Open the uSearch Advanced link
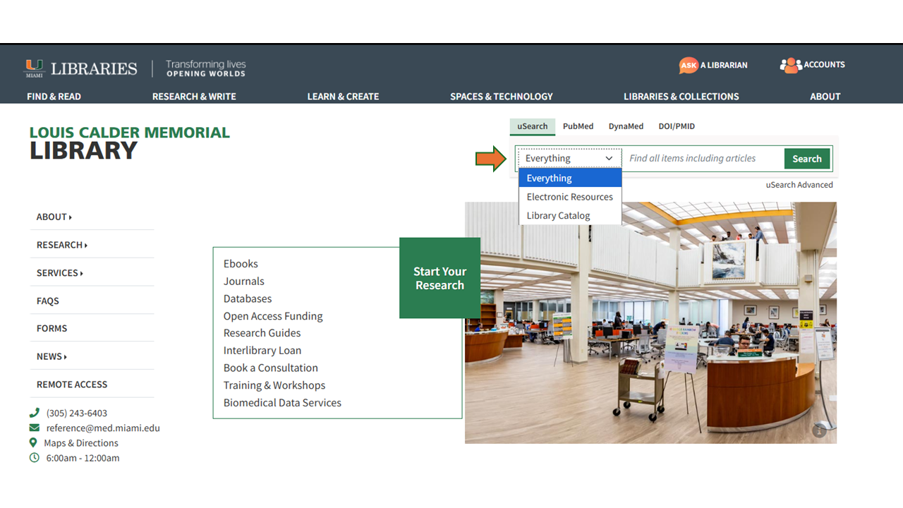The image size is (903, 508). [799, 185]
